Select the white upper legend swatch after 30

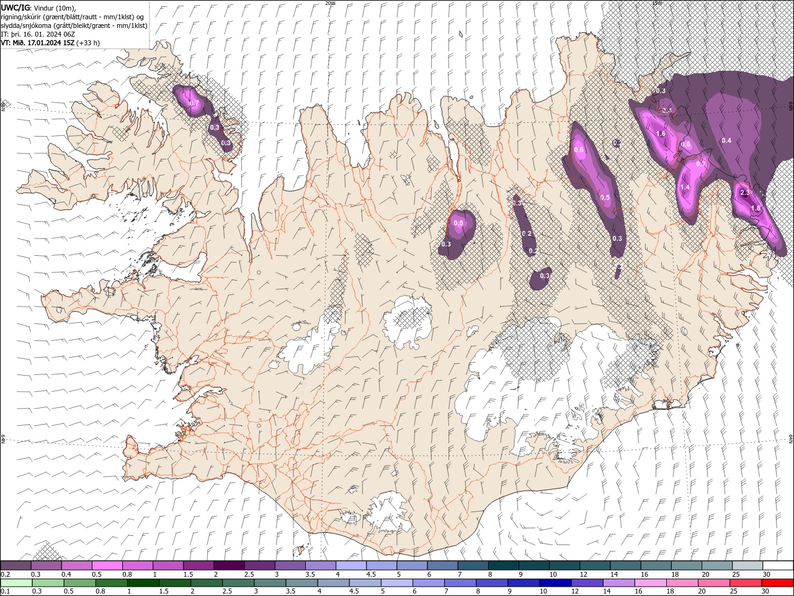(778, 566)
